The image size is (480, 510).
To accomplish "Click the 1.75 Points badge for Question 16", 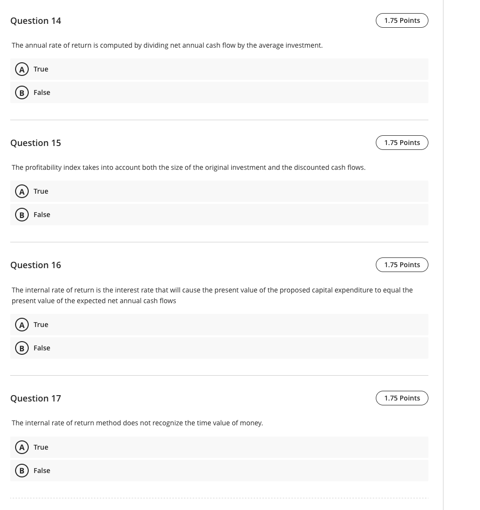I will [x=402, y=265].
